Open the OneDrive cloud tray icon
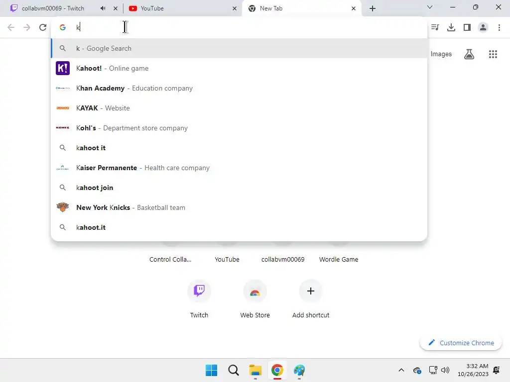Image resolution: width=510 pixels, height=382 pixels. (x=417, y=370)
